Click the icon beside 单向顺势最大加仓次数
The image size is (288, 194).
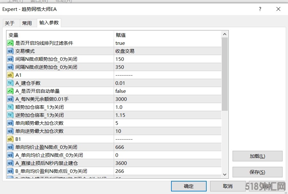(10, 123)
